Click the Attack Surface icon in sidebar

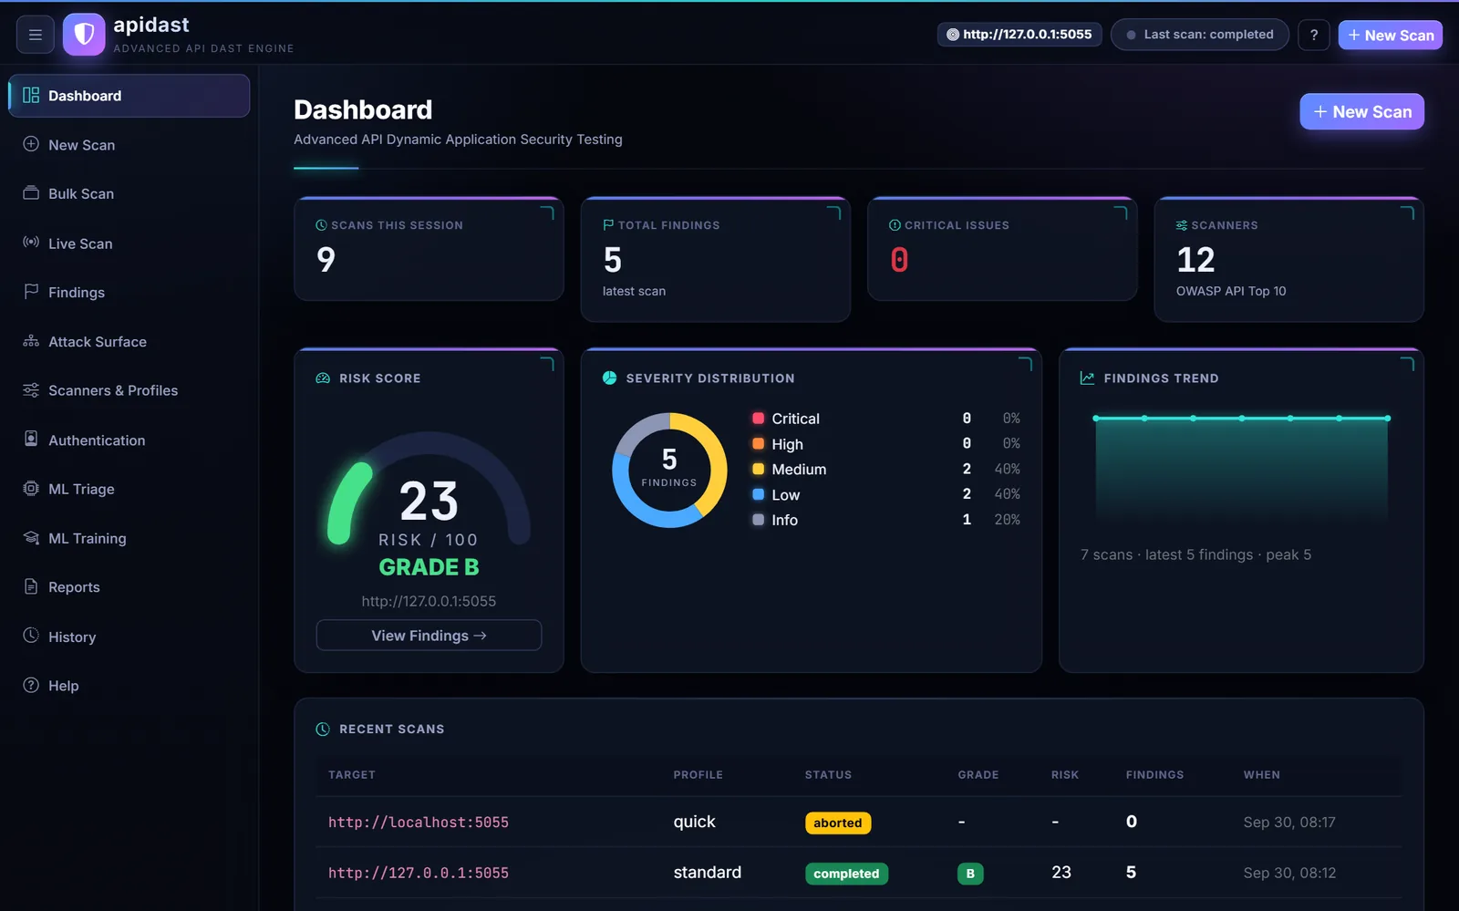click(31, 341)
